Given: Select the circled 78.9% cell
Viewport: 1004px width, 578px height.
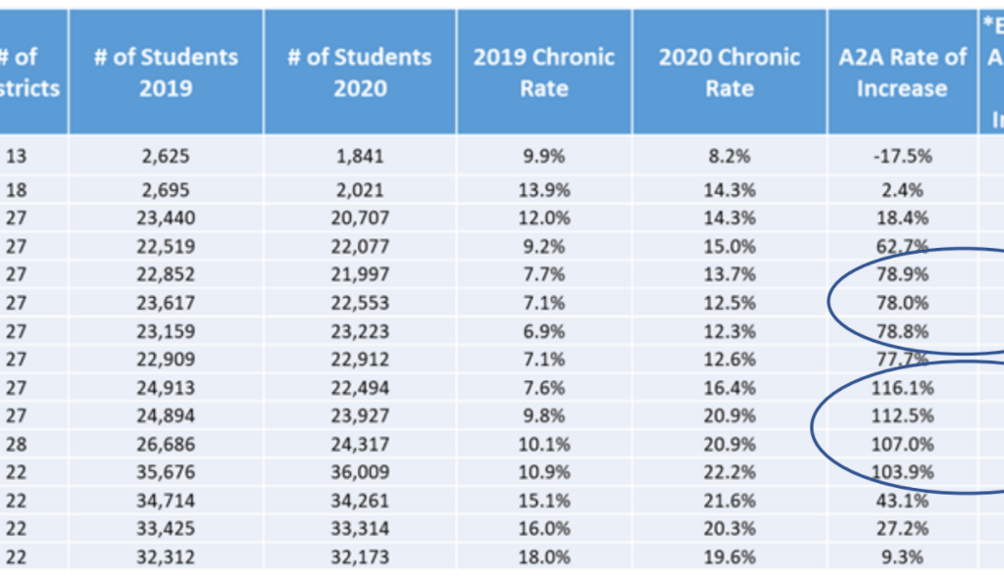Looking at the screenshot, I should pos(902,275).
